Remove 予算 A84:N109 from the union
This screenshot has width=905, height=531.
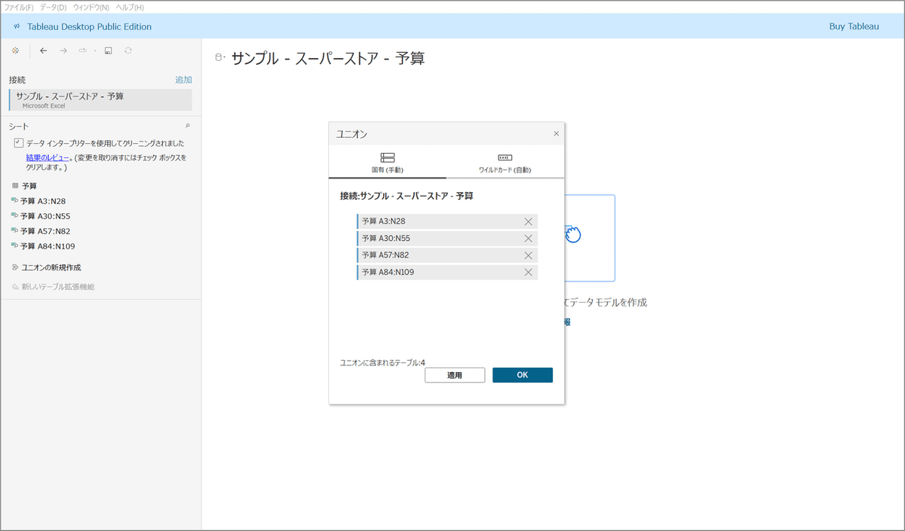coord(528,272)
